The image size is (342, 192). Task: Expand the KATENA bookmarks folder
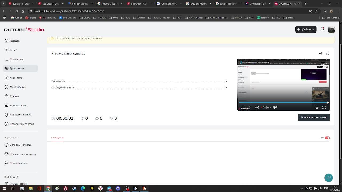pyautogui.click(x=139, y=18)
